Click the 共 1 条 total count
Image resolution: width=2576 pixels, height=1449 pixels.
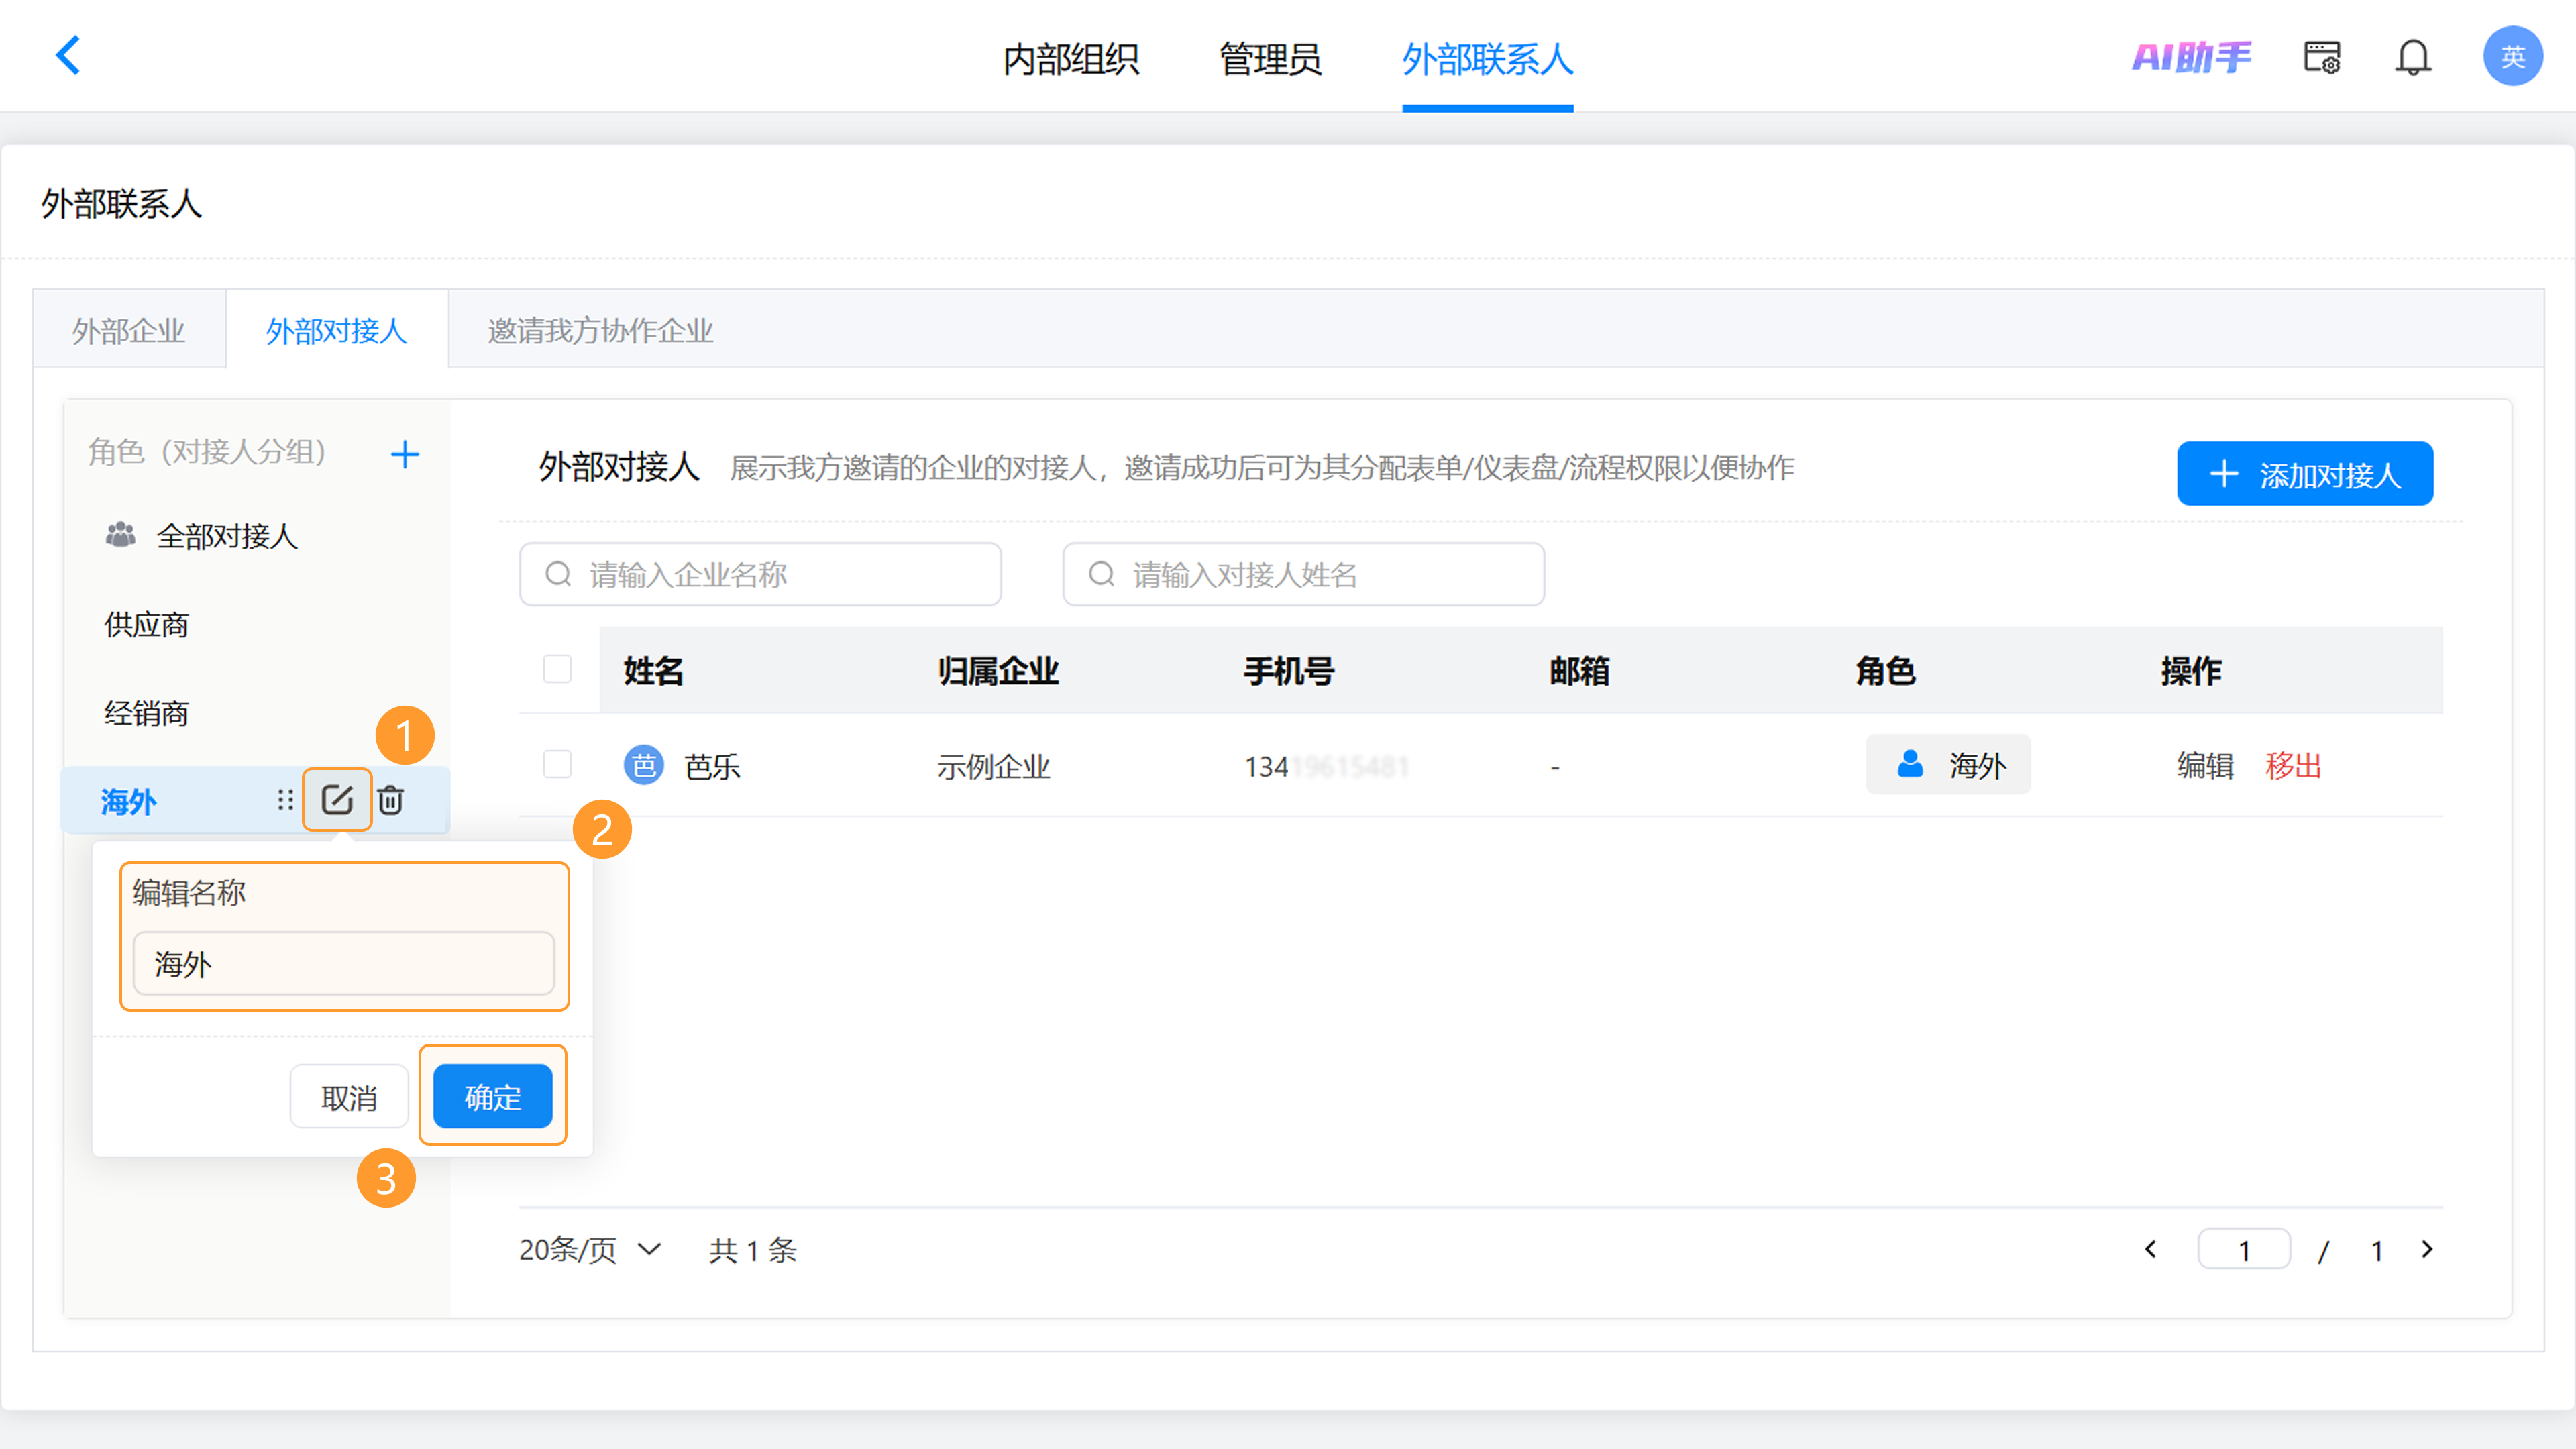point(753,1250)
